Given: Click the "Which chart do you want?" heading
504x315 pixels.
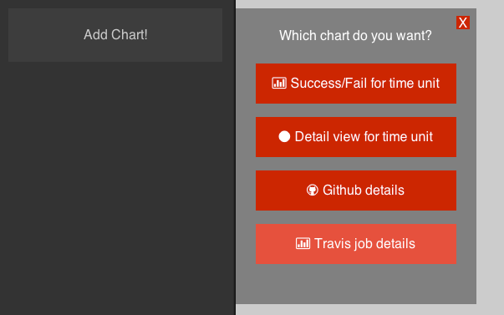Looking at the screenshot, I should (x=355, y=35).
